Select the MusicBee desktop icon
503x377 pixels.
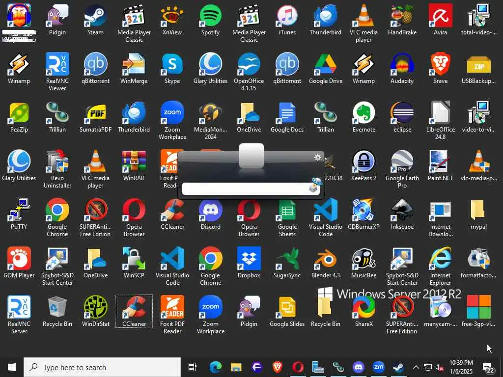click(x=364, y=263)
